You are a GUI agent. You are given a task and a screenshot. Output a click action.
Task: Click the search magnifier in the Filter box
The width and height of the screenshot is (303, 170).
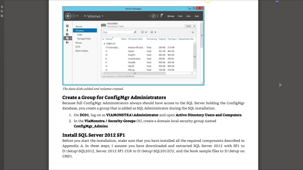[x=135, y=32]
